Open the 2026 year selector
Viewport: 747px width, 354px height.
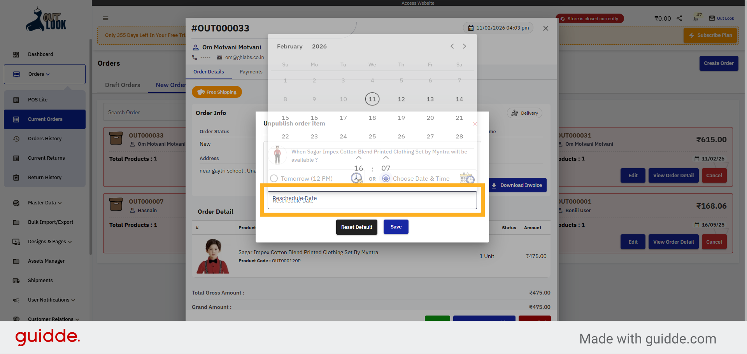[x=319, y=47]
